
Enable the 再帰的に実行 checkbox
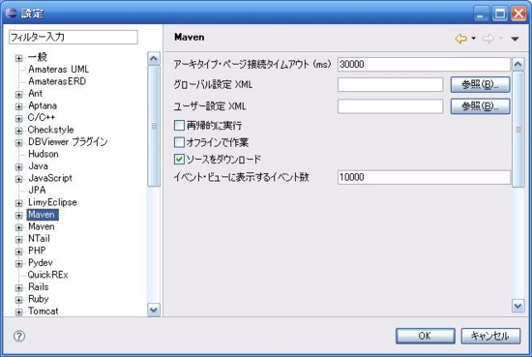(179, 125)
